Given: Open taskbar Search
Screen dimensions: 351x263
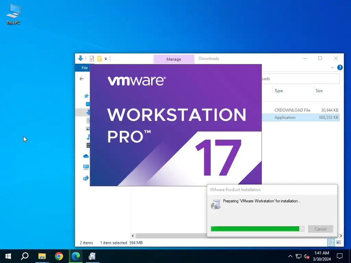Looking at the screenshot, I should coord(25,256).
